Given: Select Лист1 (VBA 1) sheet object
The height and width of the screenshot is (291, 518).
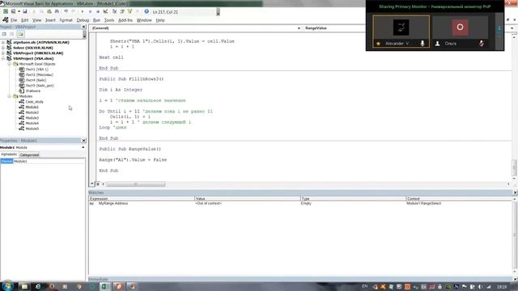Looking at the screenshot, I should pyautogui.click(x=36, y=70).
